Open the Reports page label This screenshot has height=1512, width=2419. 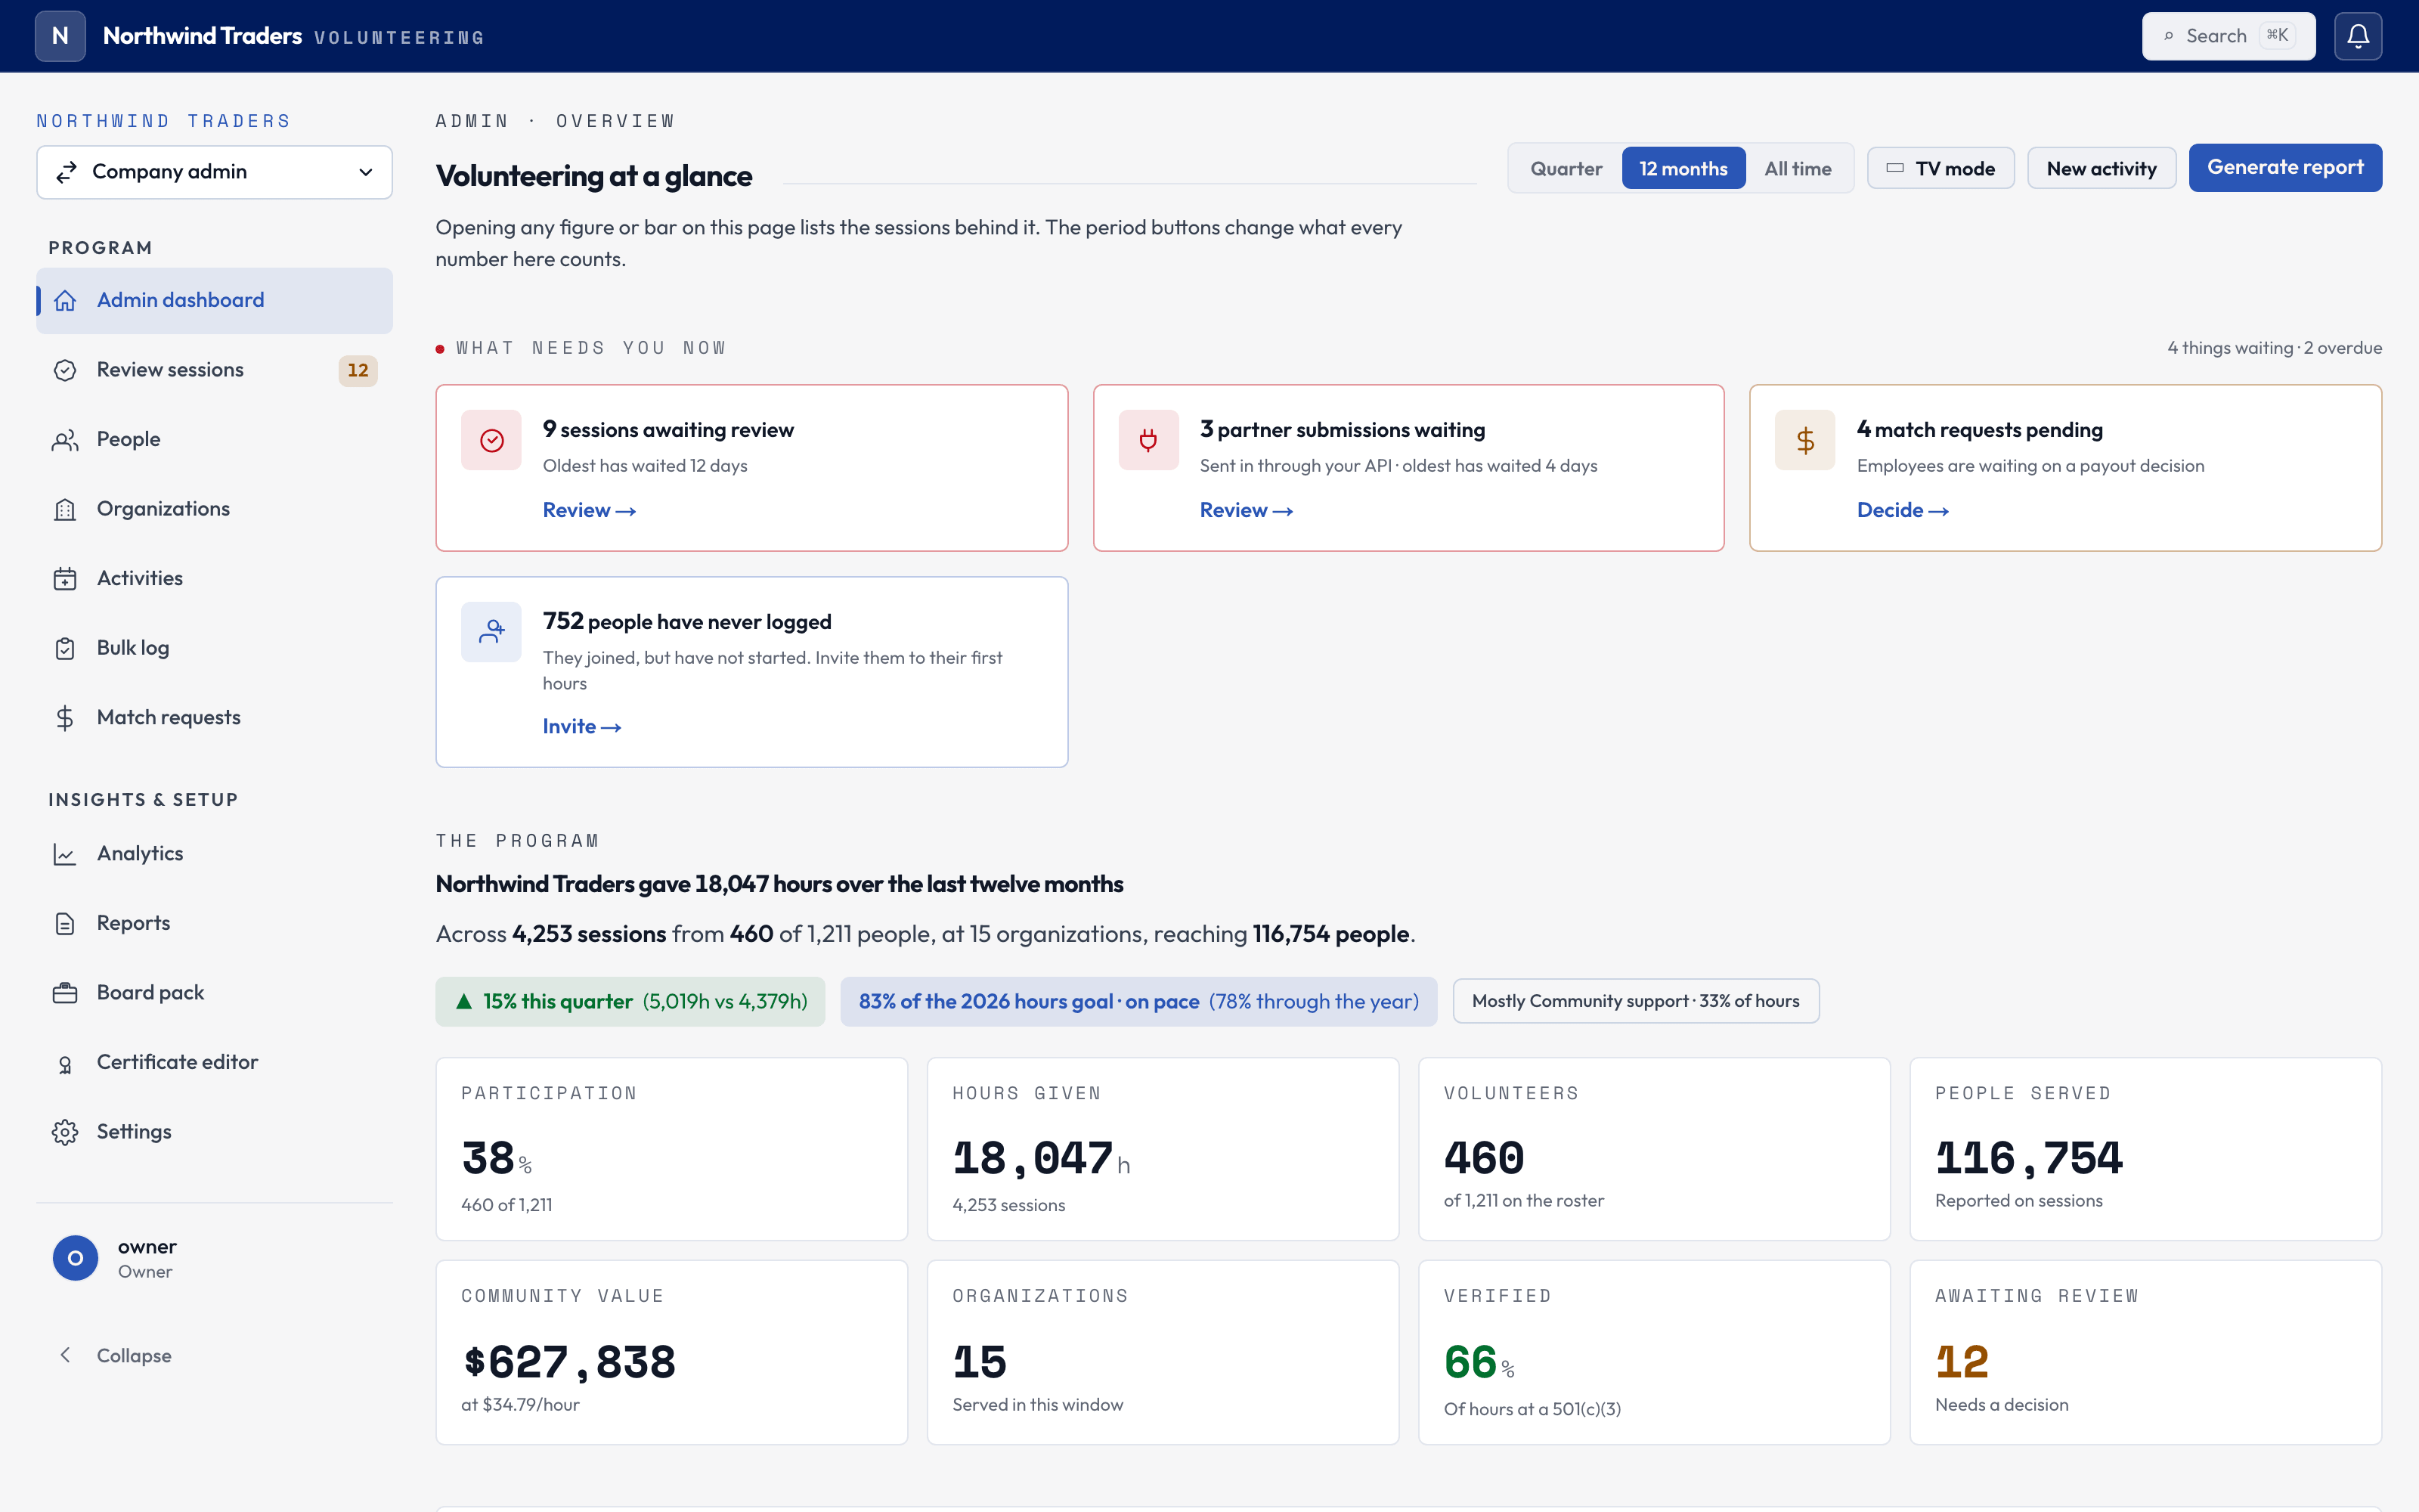click(x=133, y=923)
